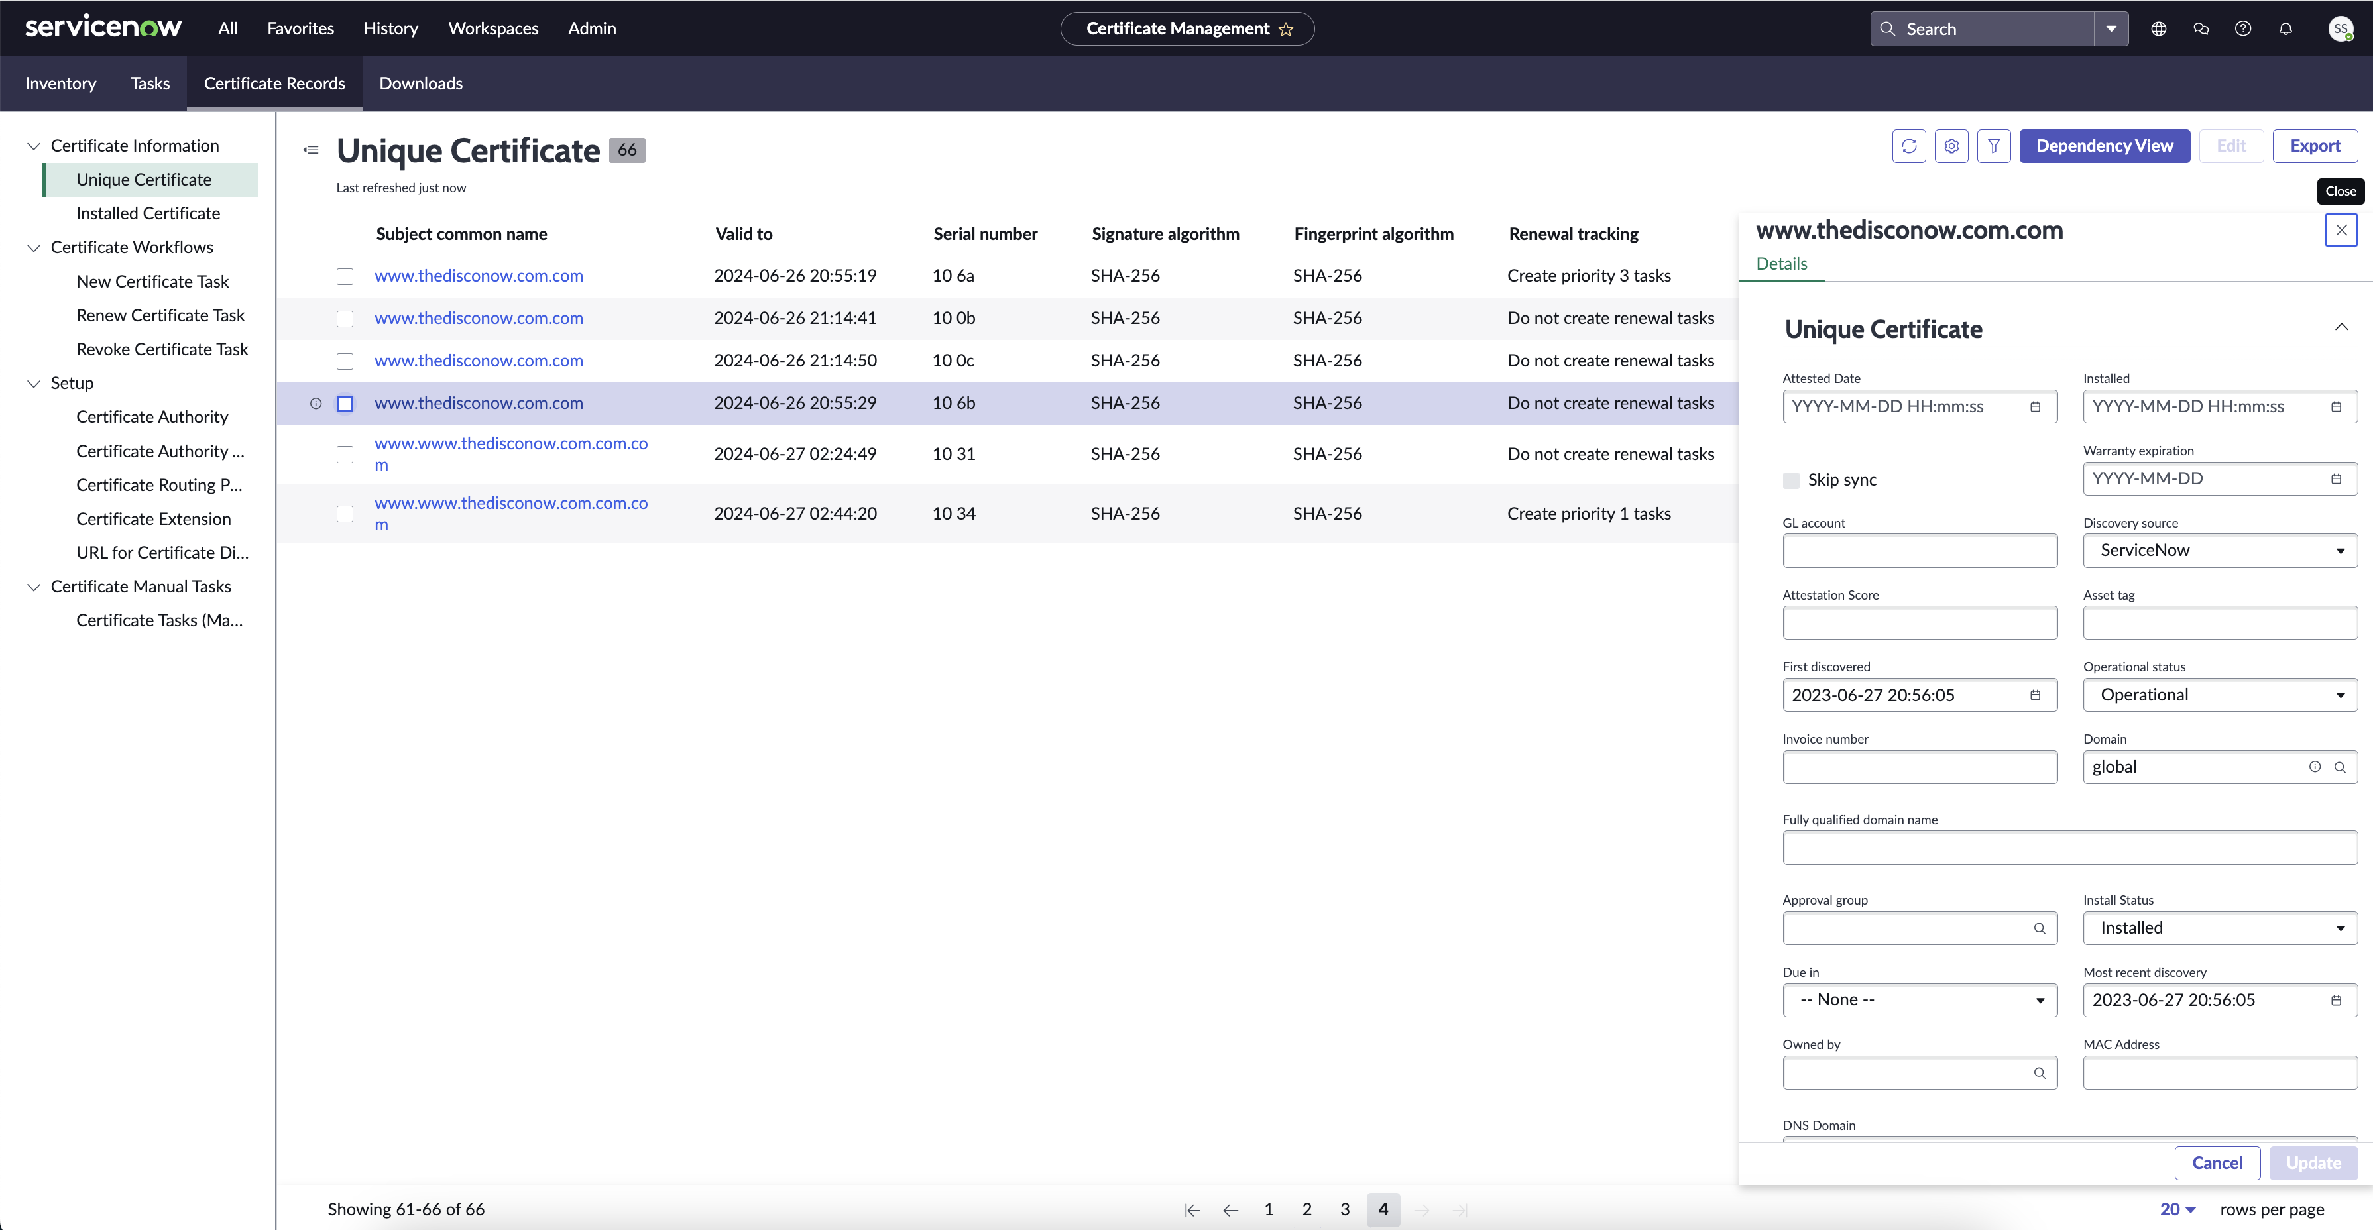This screenshot has width=2373, height=1230.
Task: Open list settings gear icon
Action: (x=1951, y=146)
